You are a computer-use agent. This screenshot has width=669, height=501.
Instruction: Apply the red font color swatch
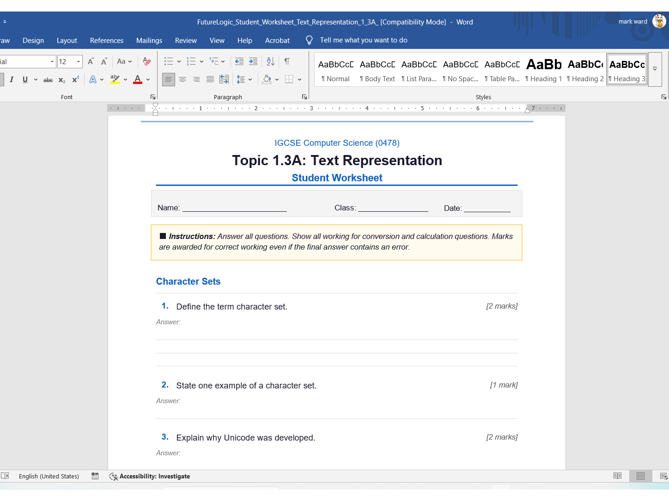138,79
